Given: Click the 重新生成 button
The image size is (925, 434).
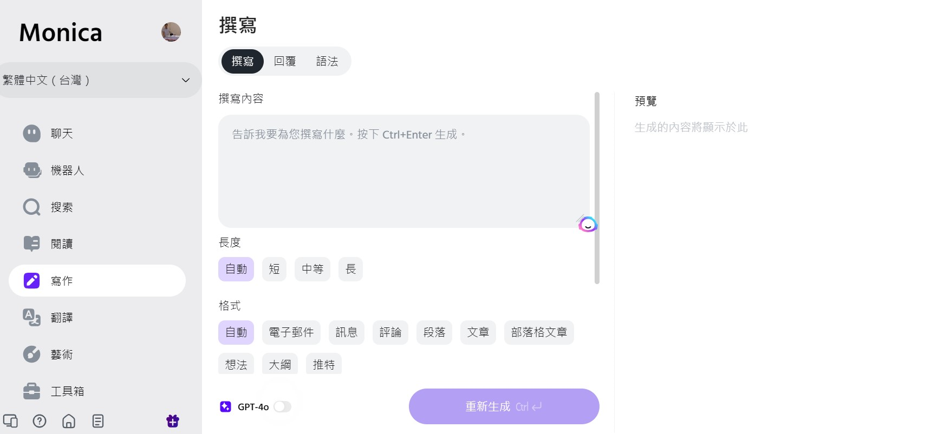Looking at the screenshot, I should click(504, 406).
